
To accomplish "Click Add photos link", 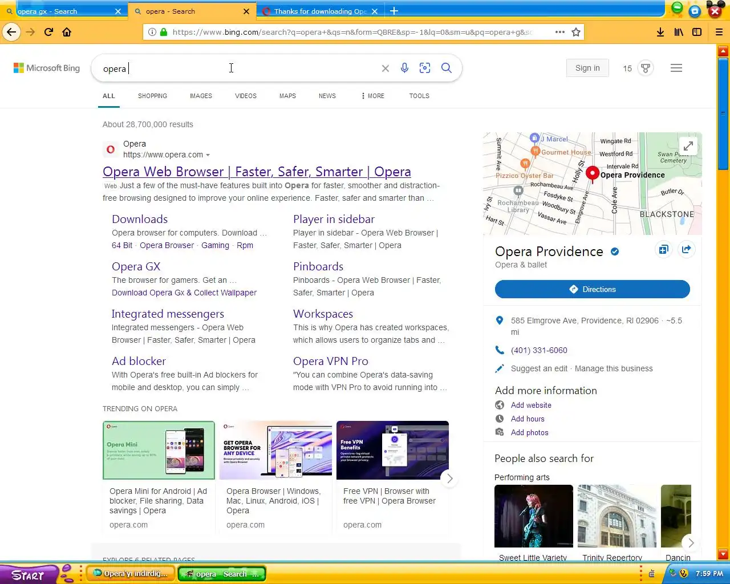I will tap(529, 432).
